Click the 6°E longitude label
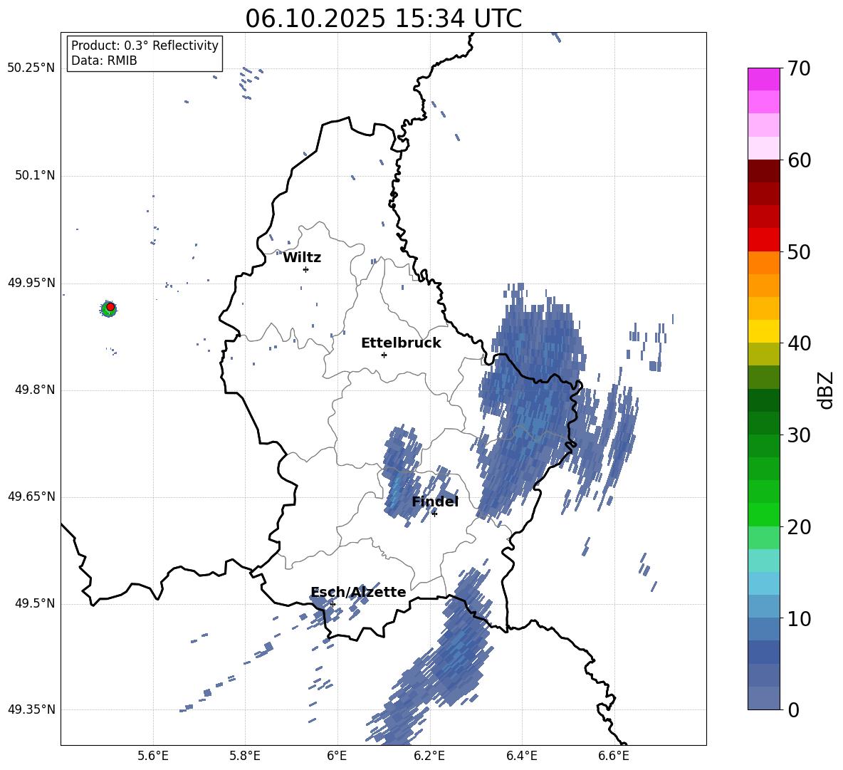 click(337, 756)
